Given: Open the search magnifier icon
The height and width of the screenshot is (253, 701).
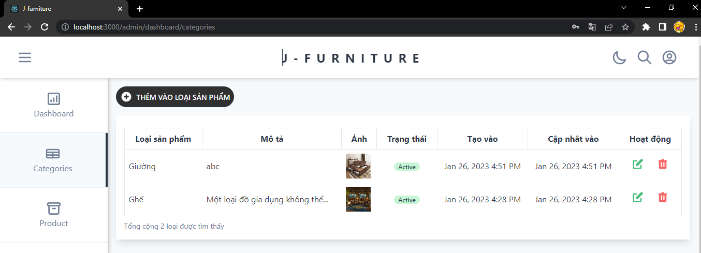Looking at the screenshot, I should click(x=645, y=57).
